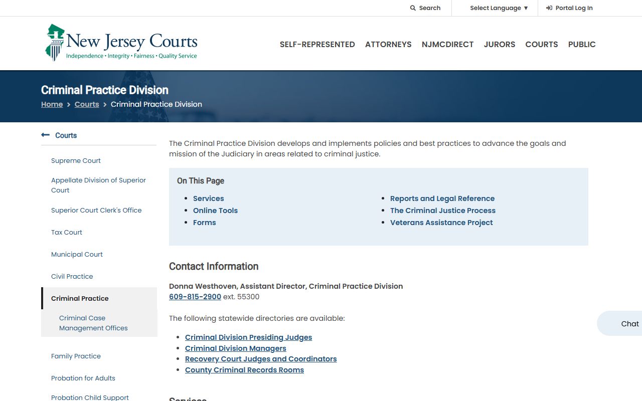The image size is (642, 401).
Task: Select Superior Court Clerk's Office
Action: pyautogui.click(x=96, y=210)
